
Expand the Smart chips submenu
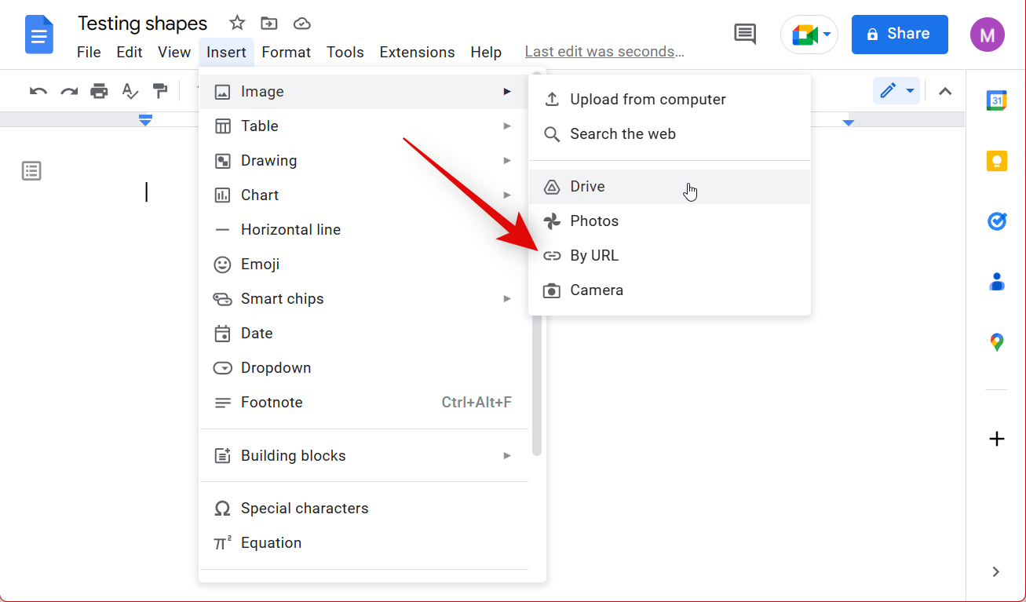(x=363, y=299)
